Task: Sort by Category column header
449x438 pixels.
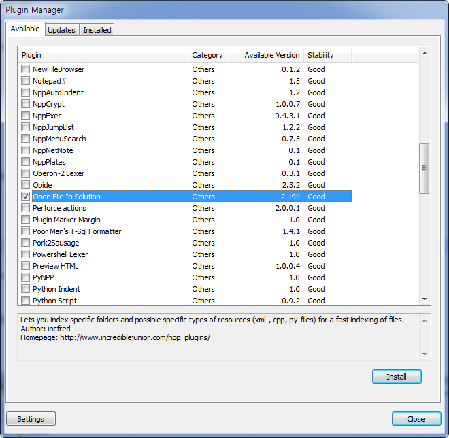Action: [208, 55]
